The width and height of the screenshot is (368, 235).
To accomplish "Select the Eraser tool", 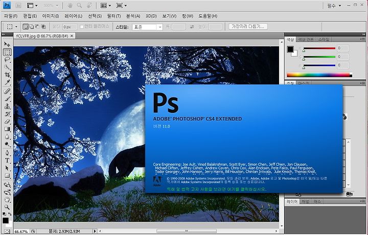I will click(x=7, y=122).
